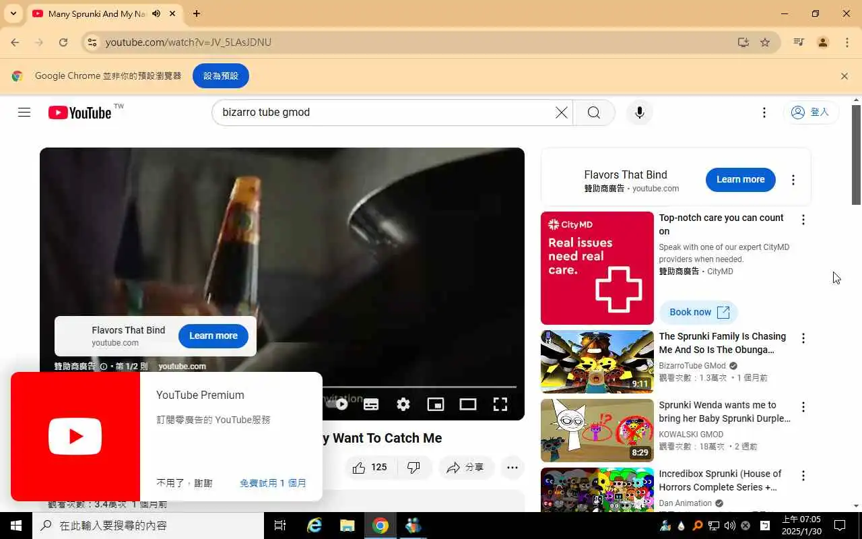Click Learn more on Flavors That Bind sidebar ad
This screenshot has width=862, height=539.
pos(740,179)
